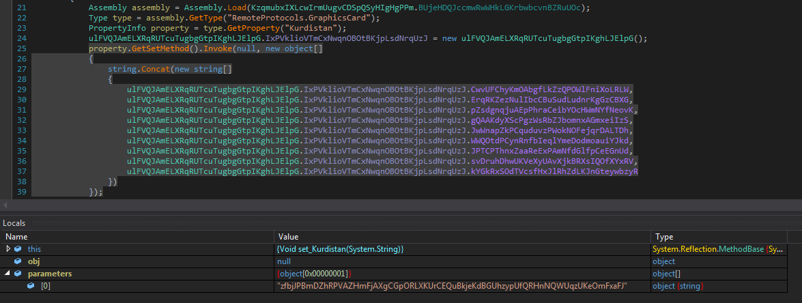Click the Value column header in Locals
Screen dimensions: 802x303
pos(288,237)
